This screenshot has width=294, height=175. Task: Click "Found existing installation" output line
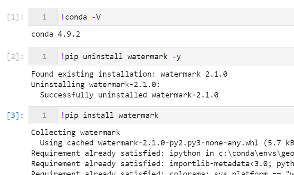point(130,74)
